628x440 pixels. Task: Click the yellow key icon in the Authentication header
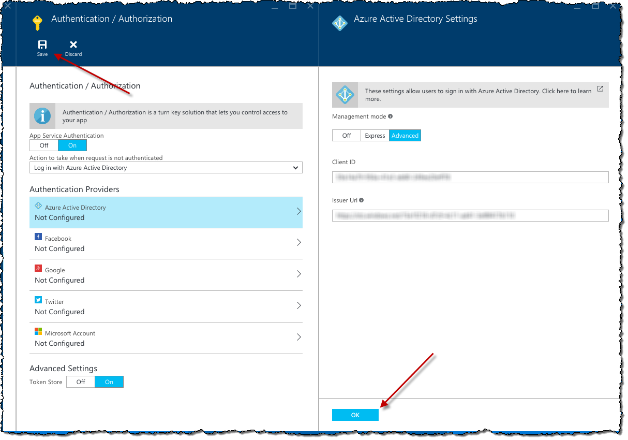pos(37,23)
